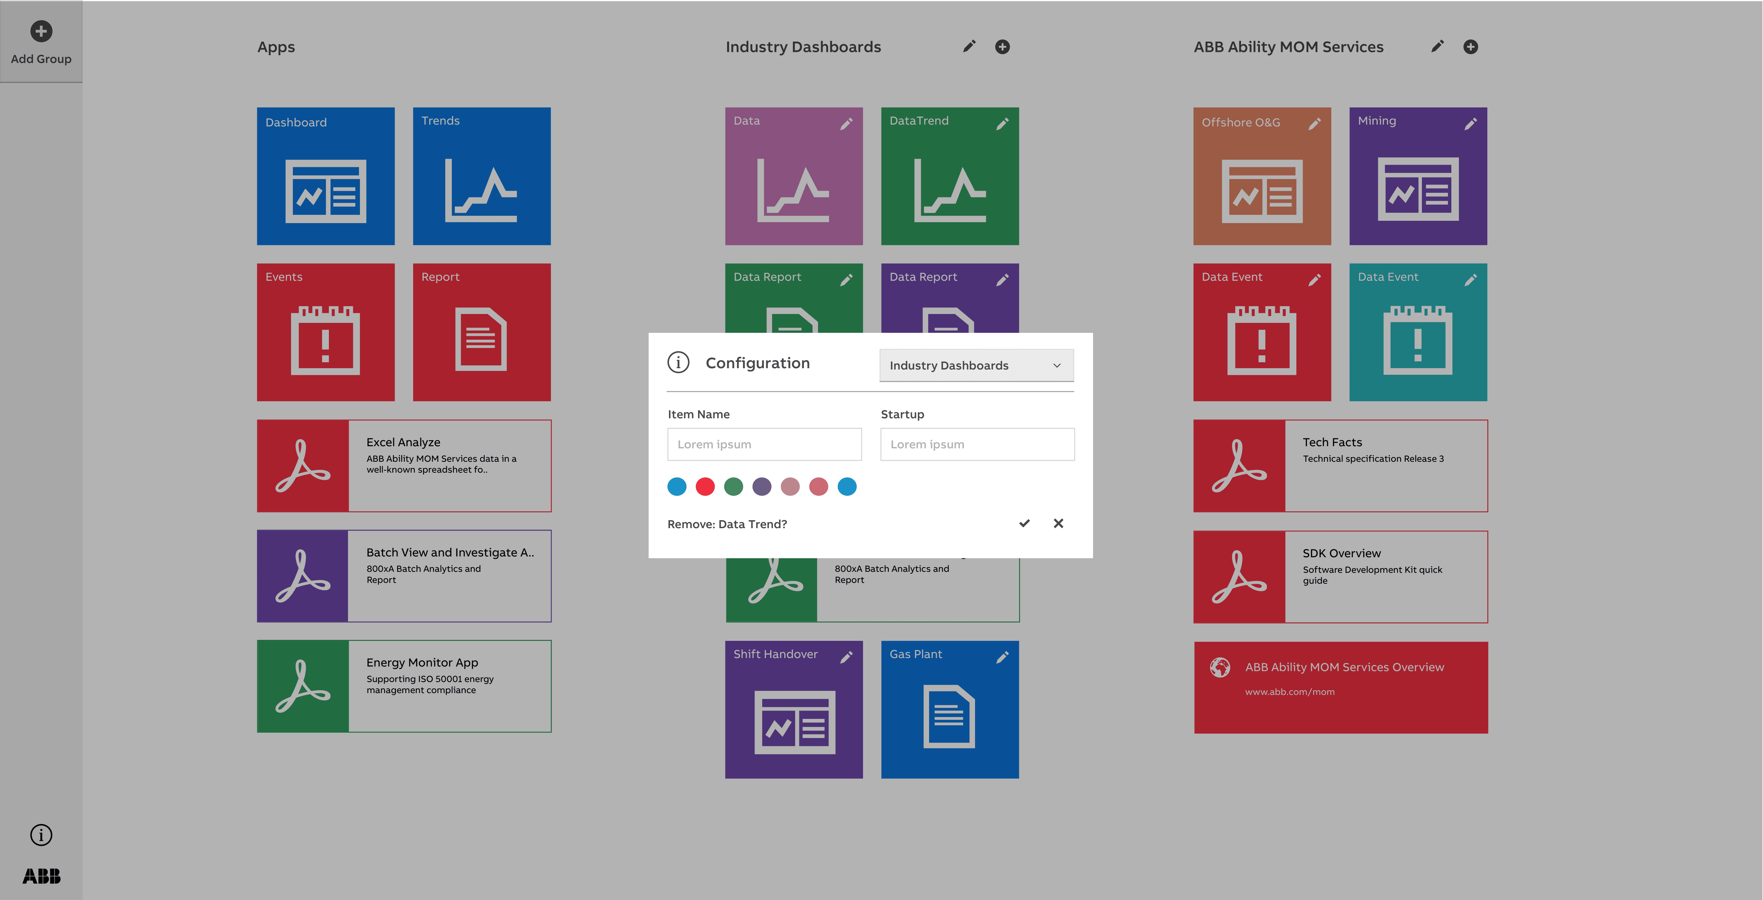Image resolution: width=1763 pixels, height=900 pixels.
Task: Edit the ABB Ability MOM Services group
Action: pyautogui.click(x=1437, y=47)
